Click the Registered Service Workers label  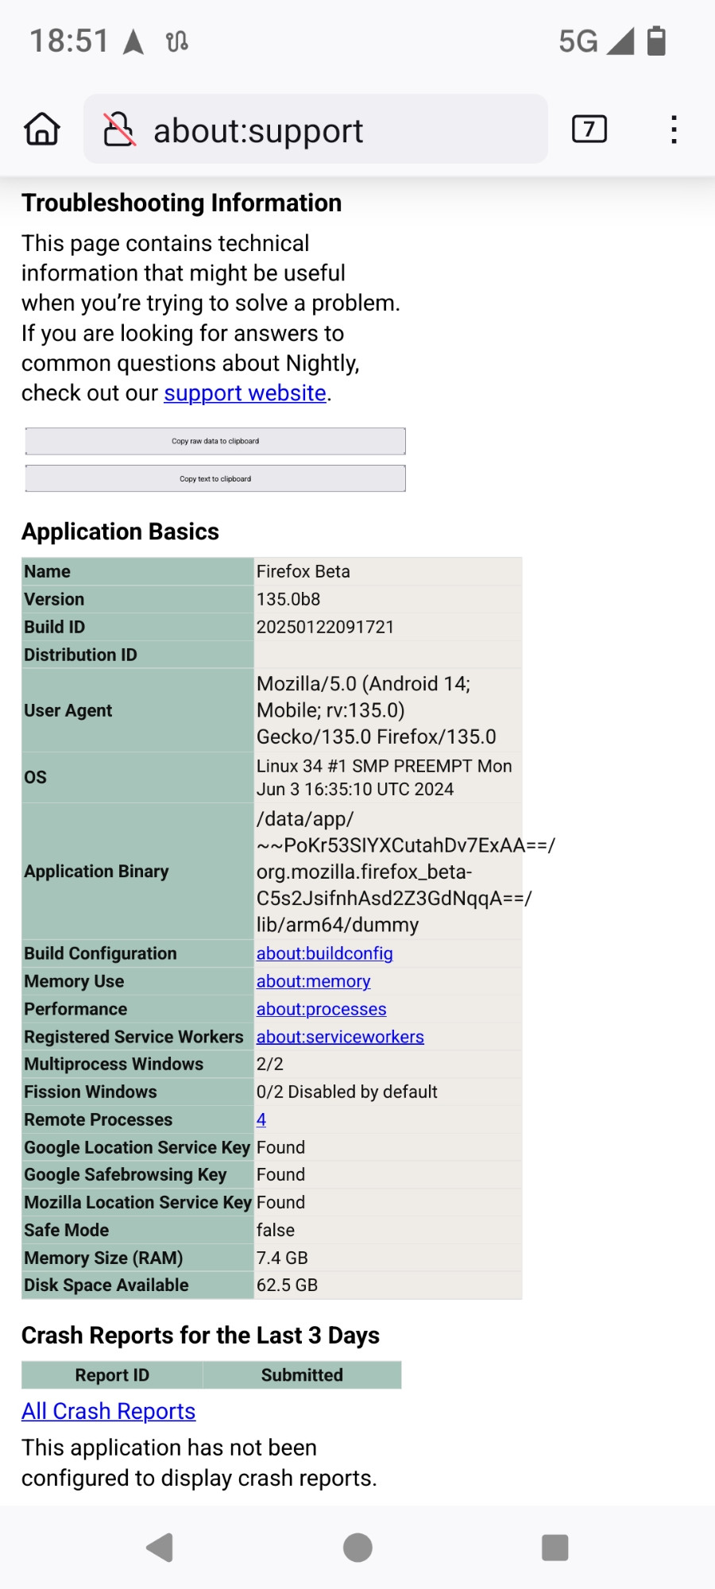coord(133,1037)
